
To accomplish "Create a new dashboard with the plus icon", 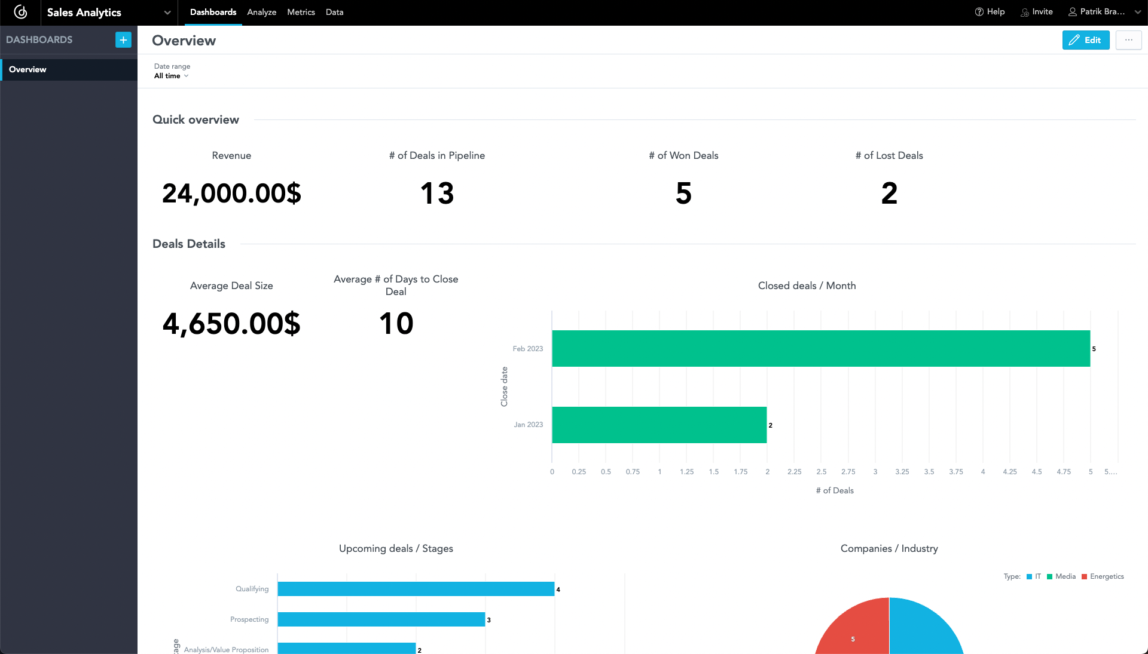I will click(123, 39).
